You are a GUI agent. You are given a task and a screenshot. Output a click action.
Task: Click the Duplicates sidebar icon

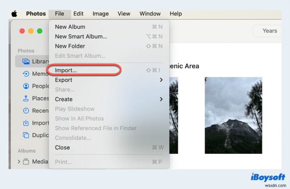coord(26,135)
